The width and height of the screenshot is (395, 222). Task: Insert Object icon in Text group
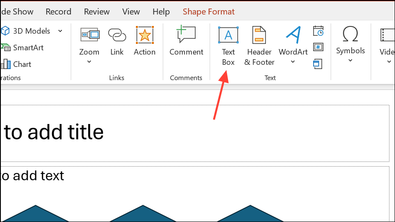click(318, 64)
